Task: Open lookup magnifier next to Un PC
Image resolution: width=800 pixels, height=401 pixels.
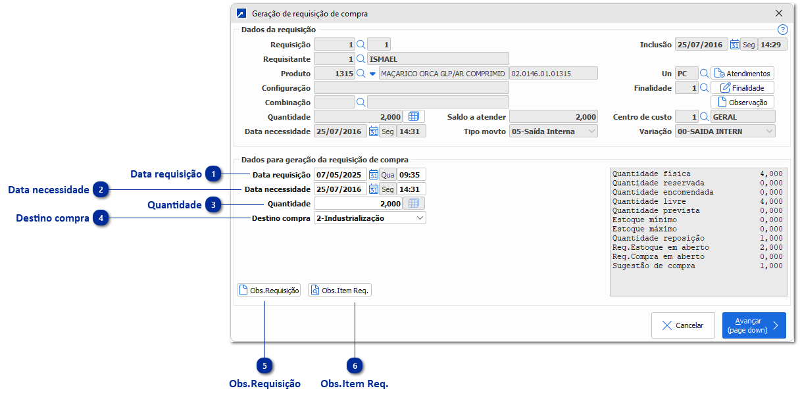Action: point(704,74)
